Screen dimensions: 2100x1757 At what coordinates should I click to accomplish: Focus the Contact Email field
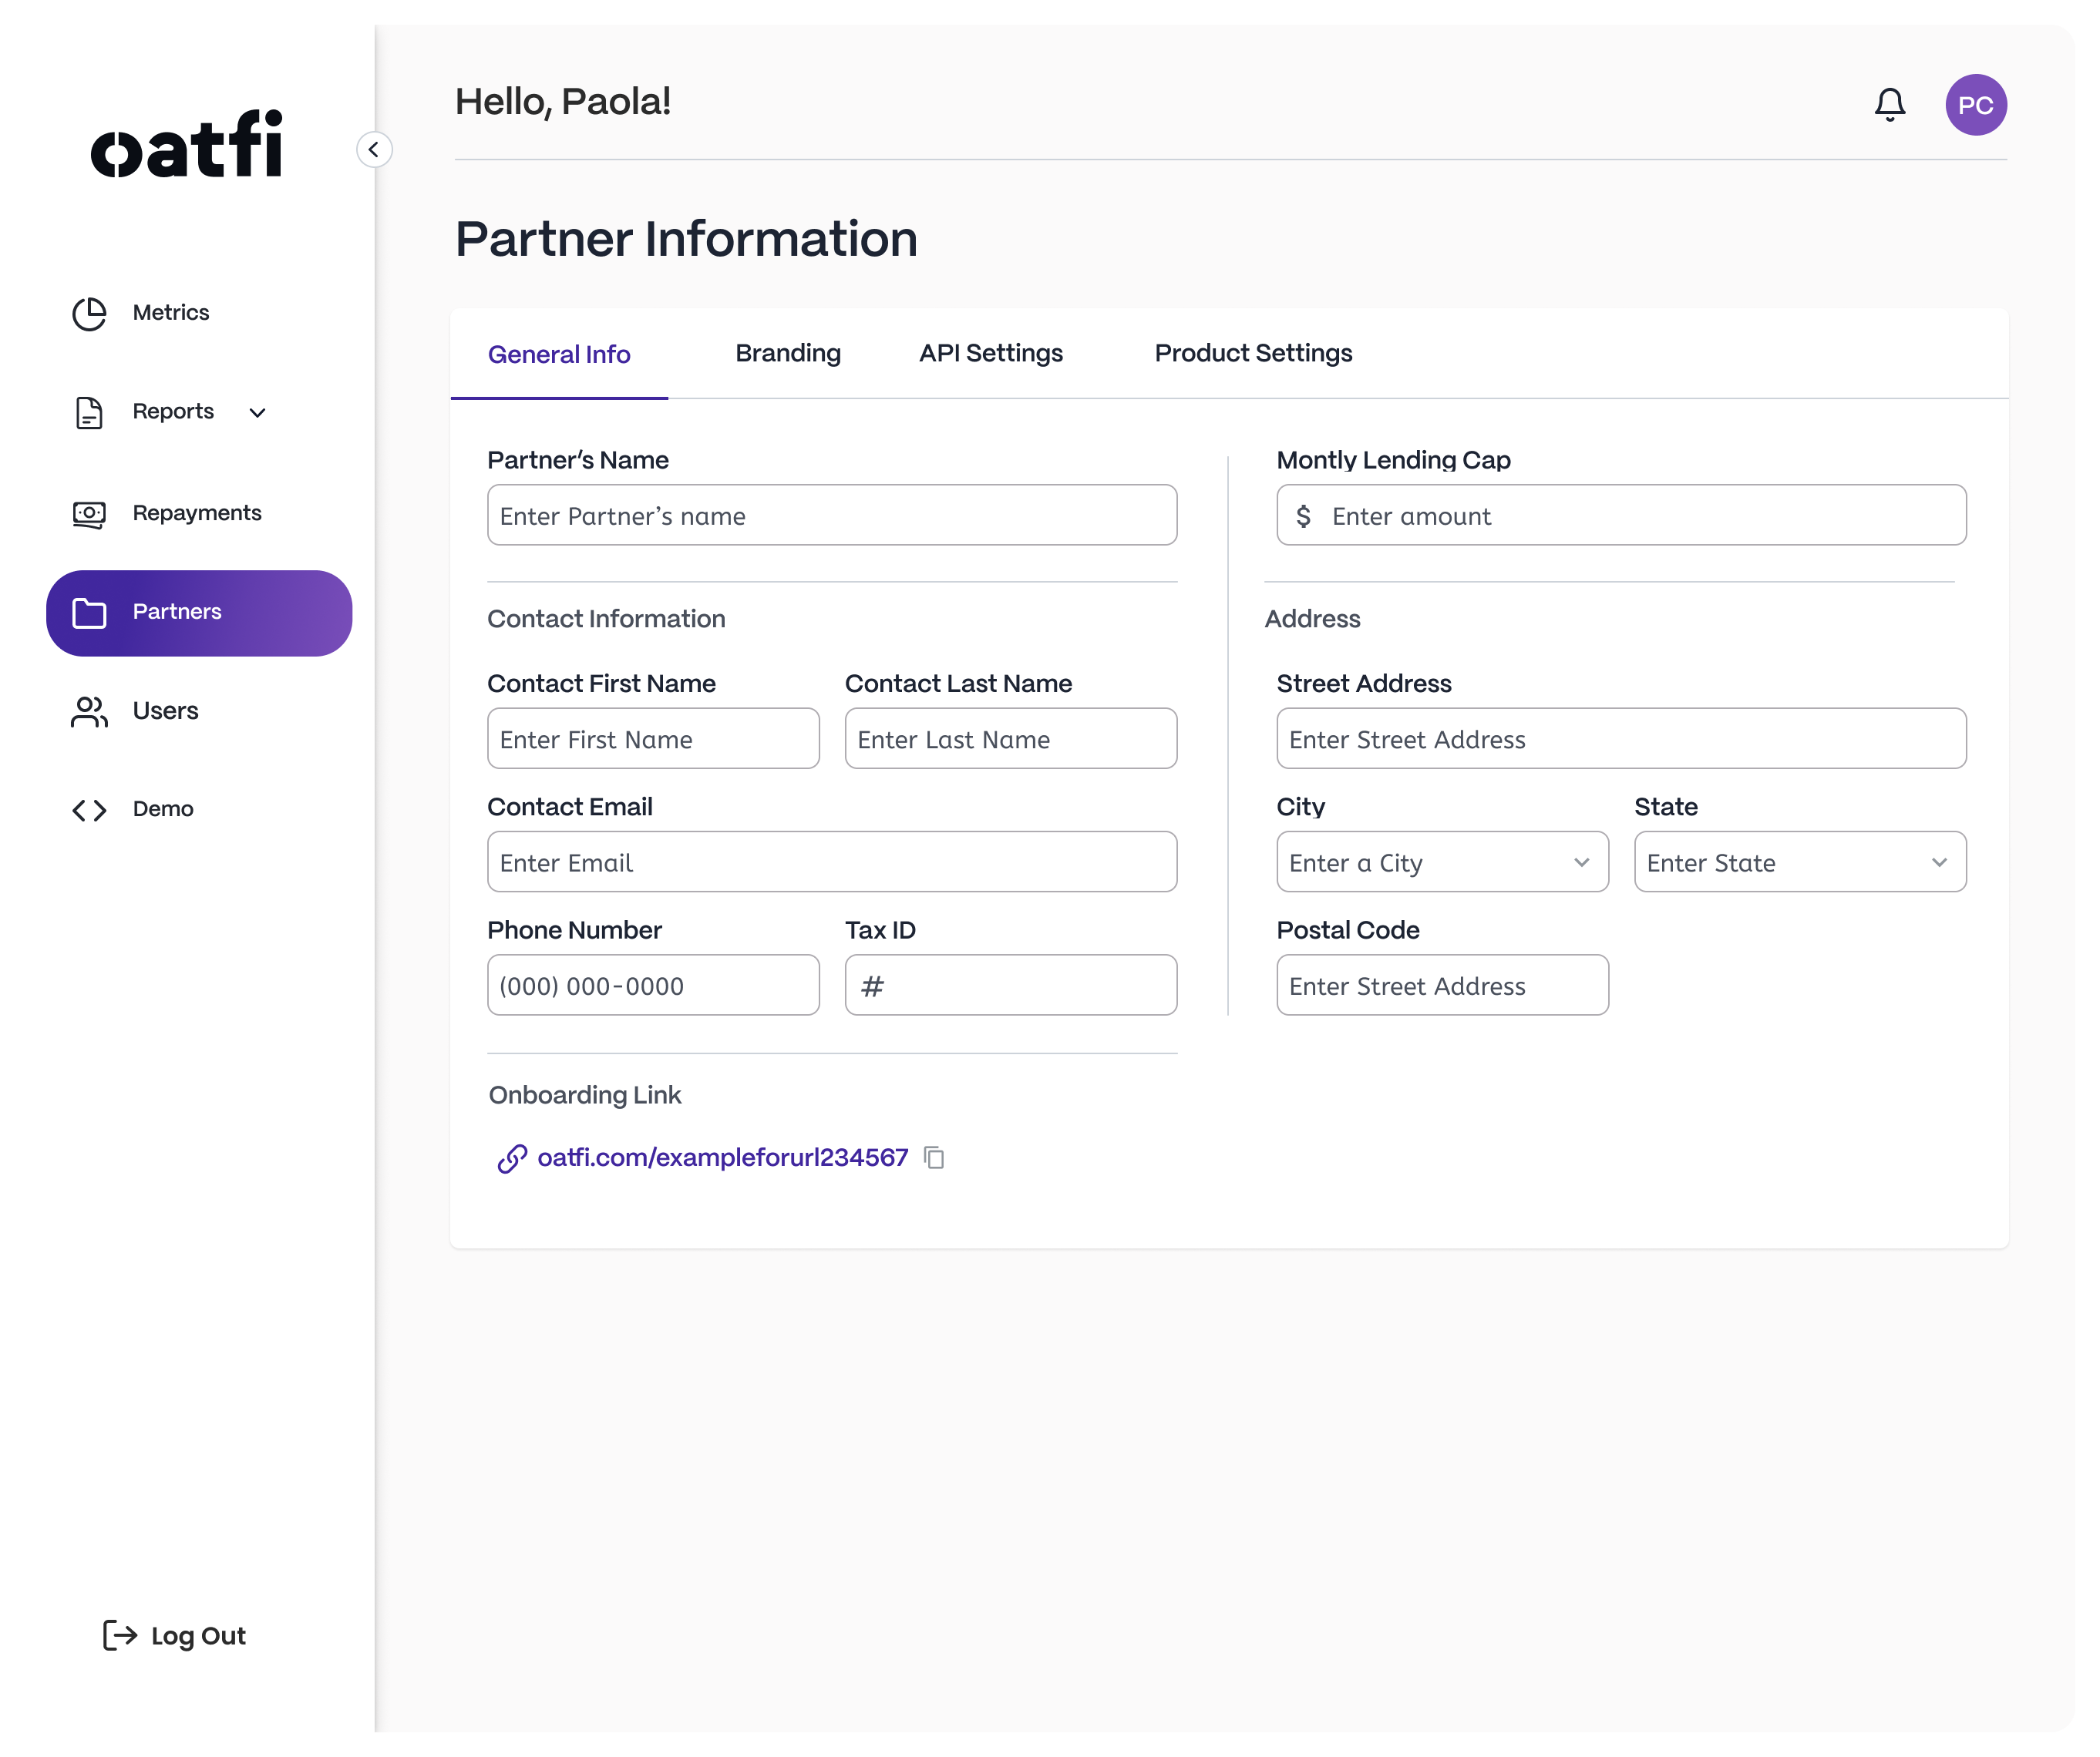[x=832, y=862]
